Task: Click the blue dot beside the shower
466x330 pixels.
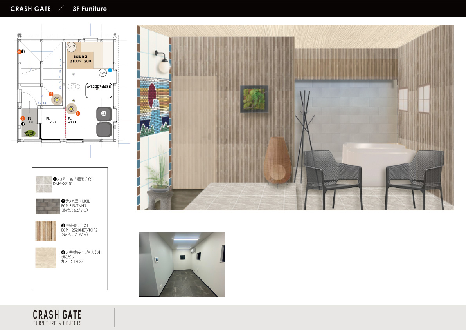Action: pyautogui.click(x=110, y=70)
